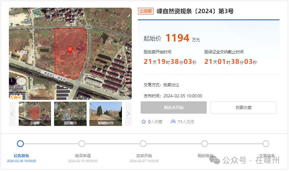This screenshot has width=289, height=172.
Task: Open the 卫星图 thumbnail
Action: click(35, 114)
